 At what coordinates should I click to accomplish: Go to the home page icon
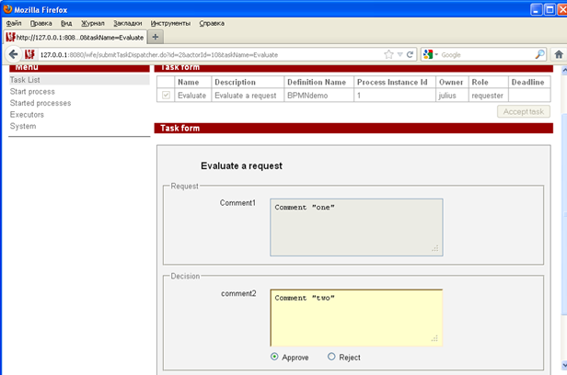(559, 54)
